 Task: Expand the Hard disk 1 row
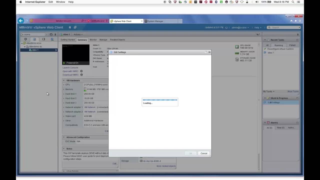click(64, 94)
